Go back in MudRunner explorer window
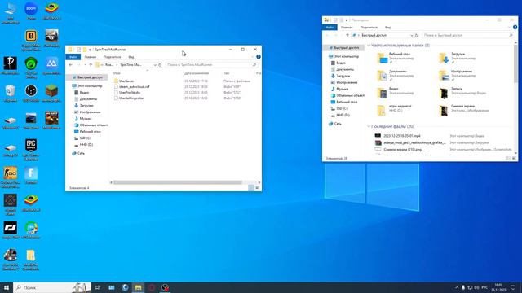 71,65
